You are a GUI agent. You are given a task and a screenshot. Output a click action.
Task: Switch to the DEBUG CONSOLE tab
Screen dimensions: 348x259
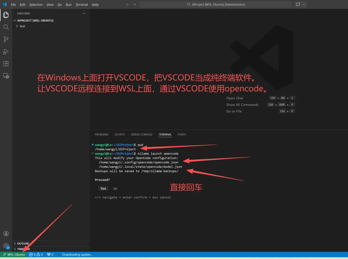coord(141,134)
